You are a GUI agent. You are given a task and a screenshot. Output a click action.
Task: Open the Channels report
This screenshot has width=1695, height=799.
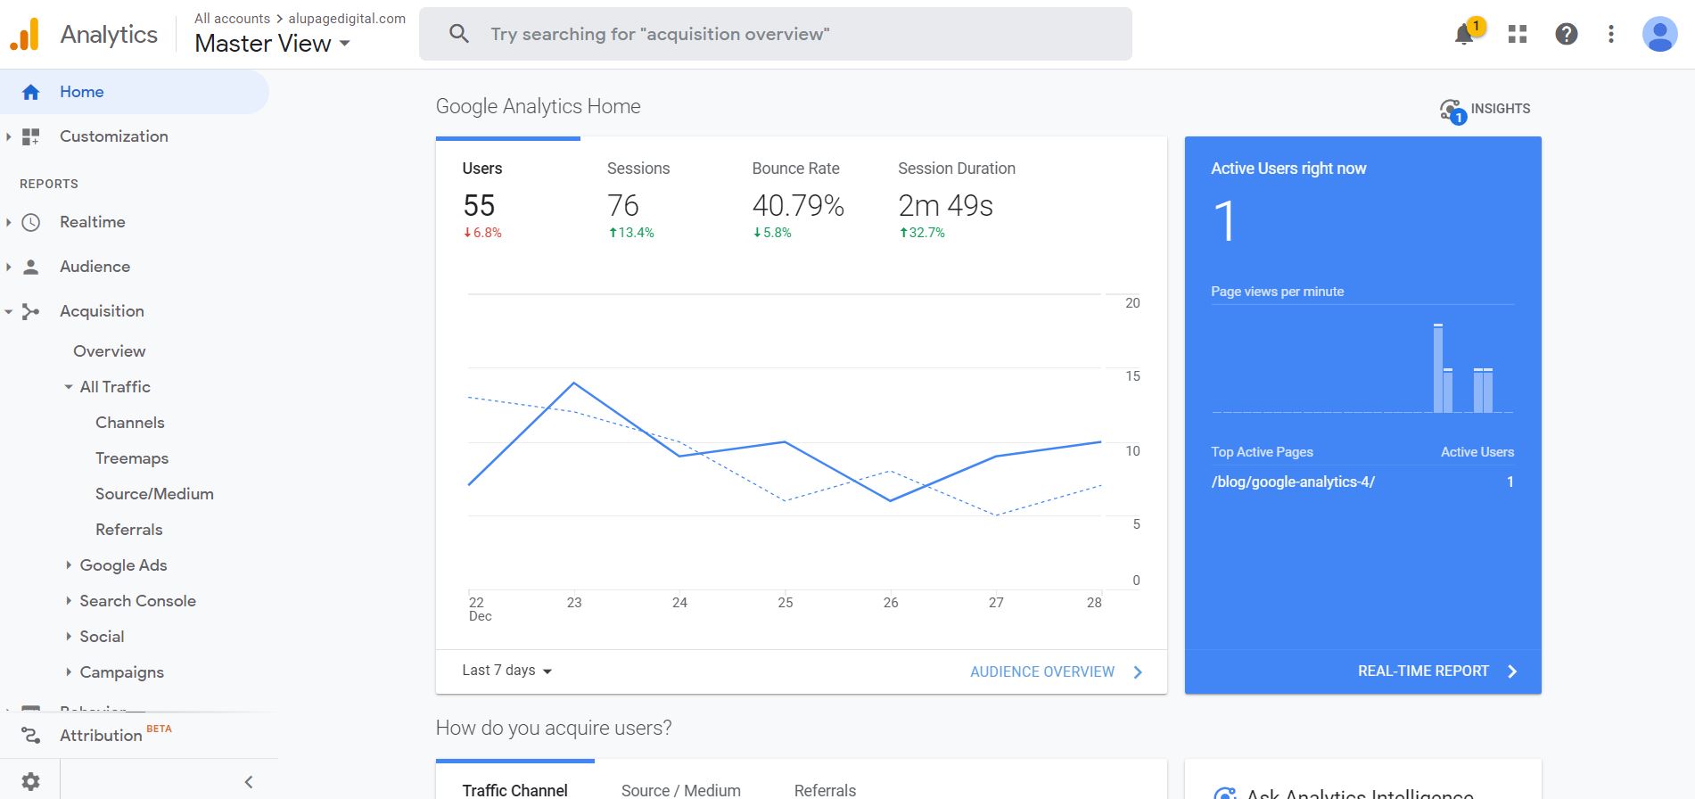pyautogui.click(x=130, y=423)
